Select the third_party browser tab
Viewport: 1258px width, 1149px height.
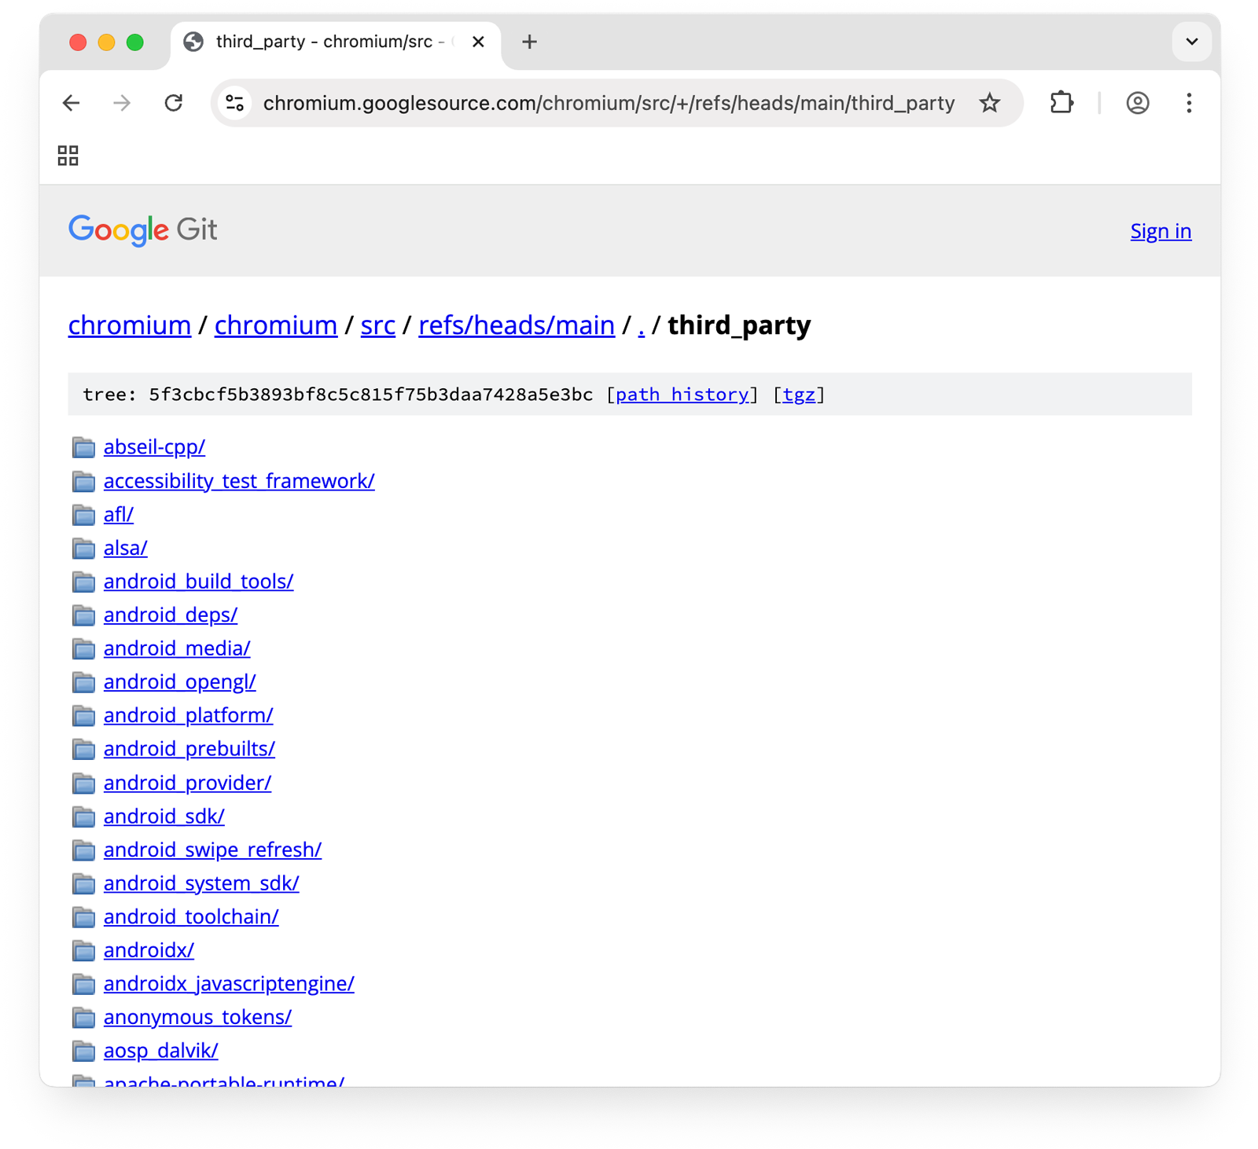pyautogui.click(x=322, y=42)
